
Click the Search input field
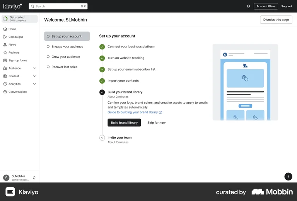58,6
